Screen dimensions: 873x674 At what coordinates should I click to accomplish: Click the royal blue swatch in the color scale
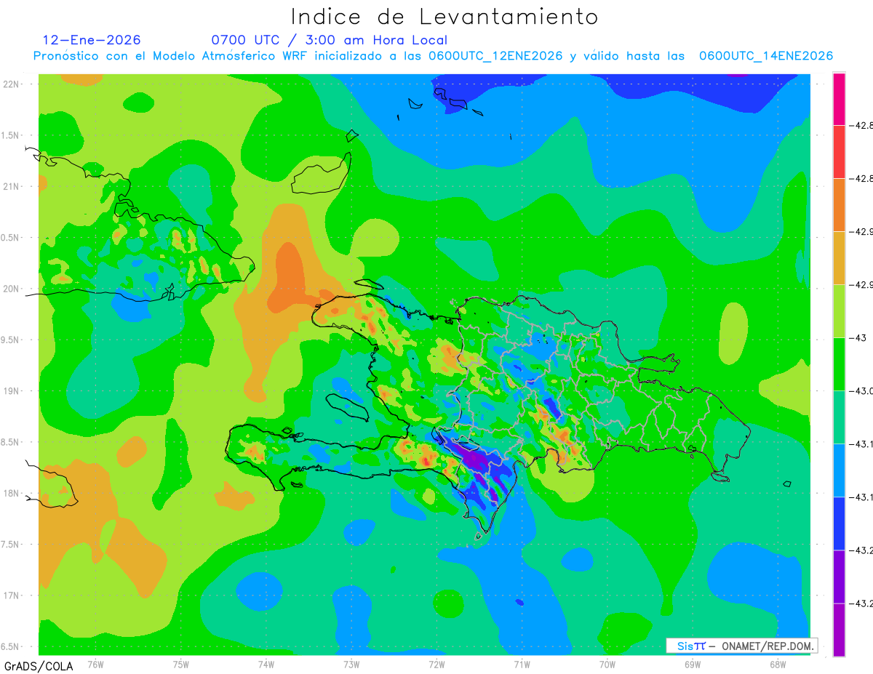click(x=839, y=523)
